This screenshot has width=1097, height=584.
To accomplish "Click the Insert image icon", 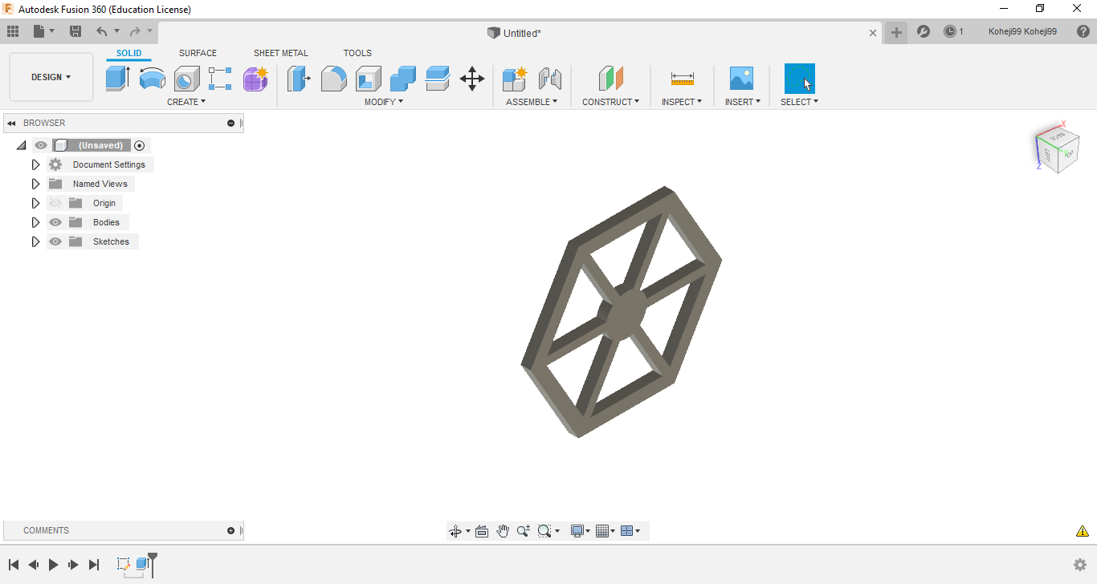I will [741, 79].
